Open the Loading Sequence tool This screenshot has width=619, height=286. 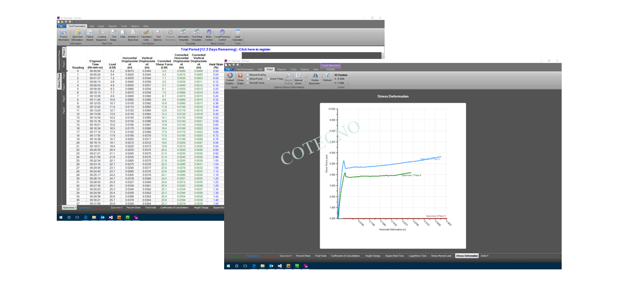pos(101,35)
